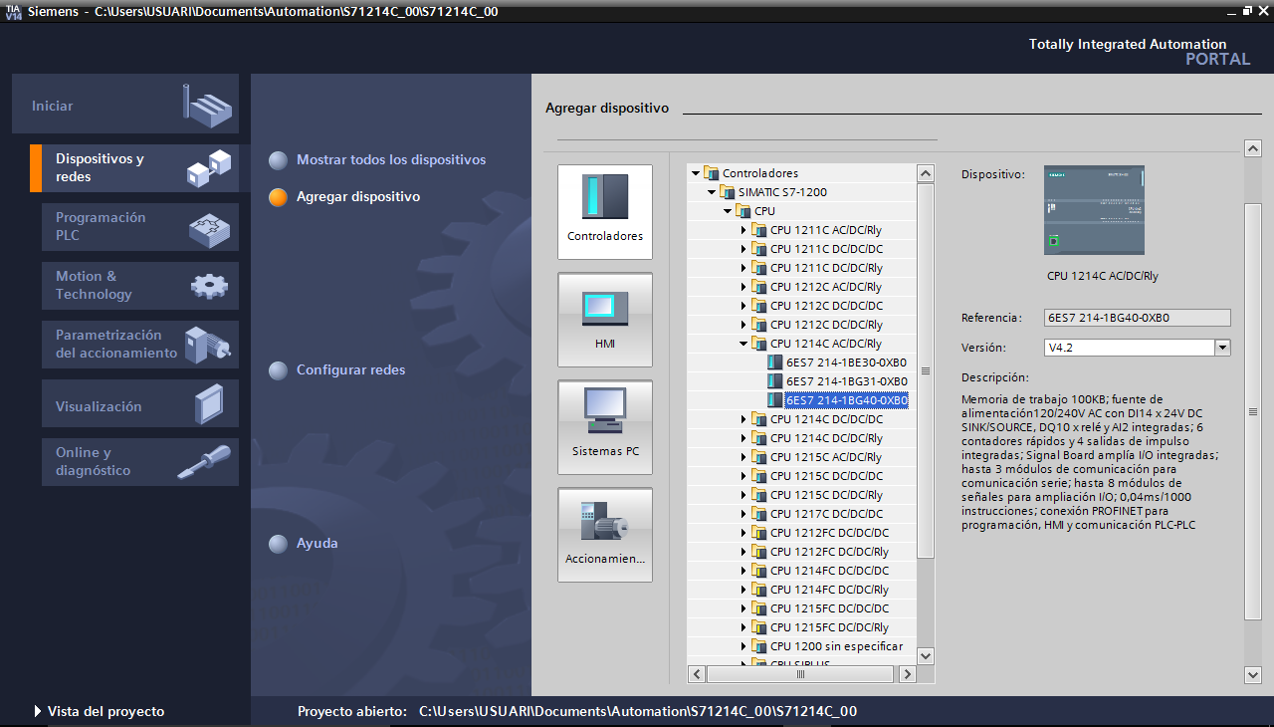Select the Configurar redes option
The height and width of the screenshot is (727, 1274).
coord(350,370)
